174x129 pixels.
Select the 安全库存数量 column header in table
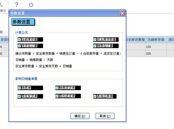pyautogui.click(x=135, y=40)
